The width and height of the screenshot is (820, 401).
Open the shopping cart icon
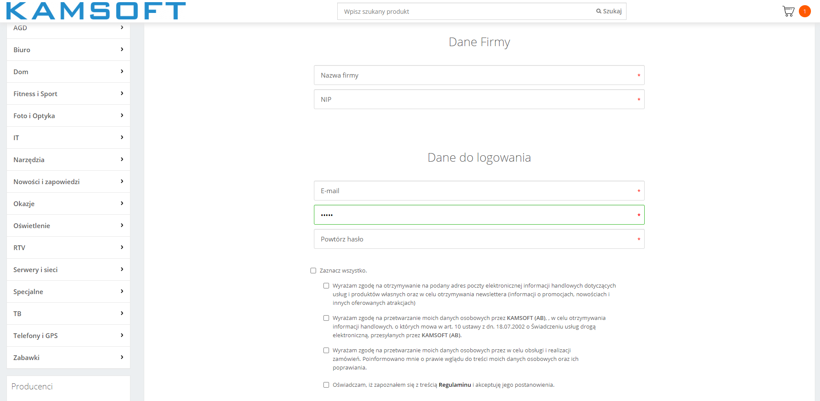pos(788,11)
